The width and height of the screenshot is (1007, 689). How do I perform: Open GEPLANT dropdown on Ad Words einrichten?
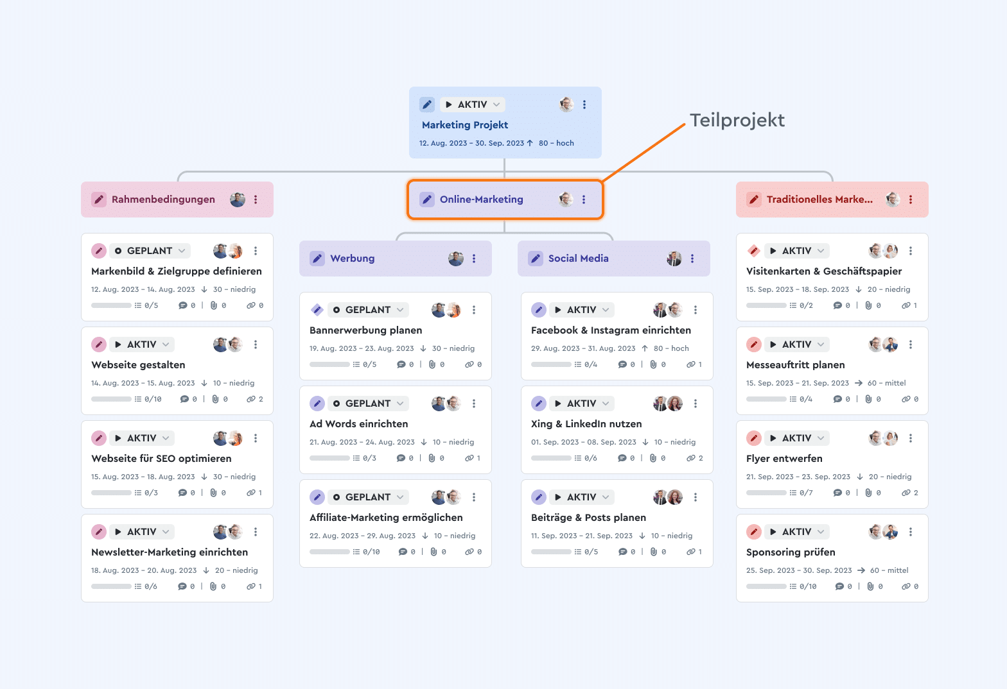click(368, 404)
